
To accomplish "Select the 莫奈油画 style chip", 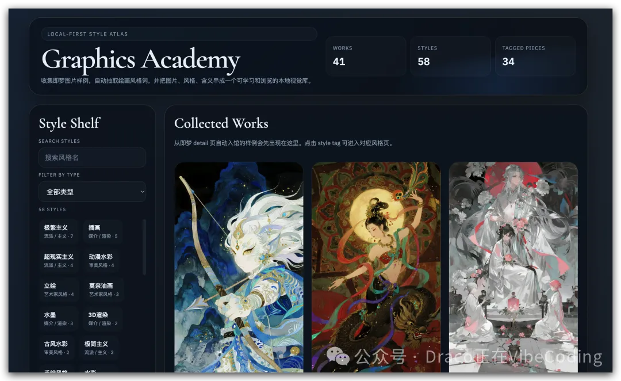I will (104, 289).
